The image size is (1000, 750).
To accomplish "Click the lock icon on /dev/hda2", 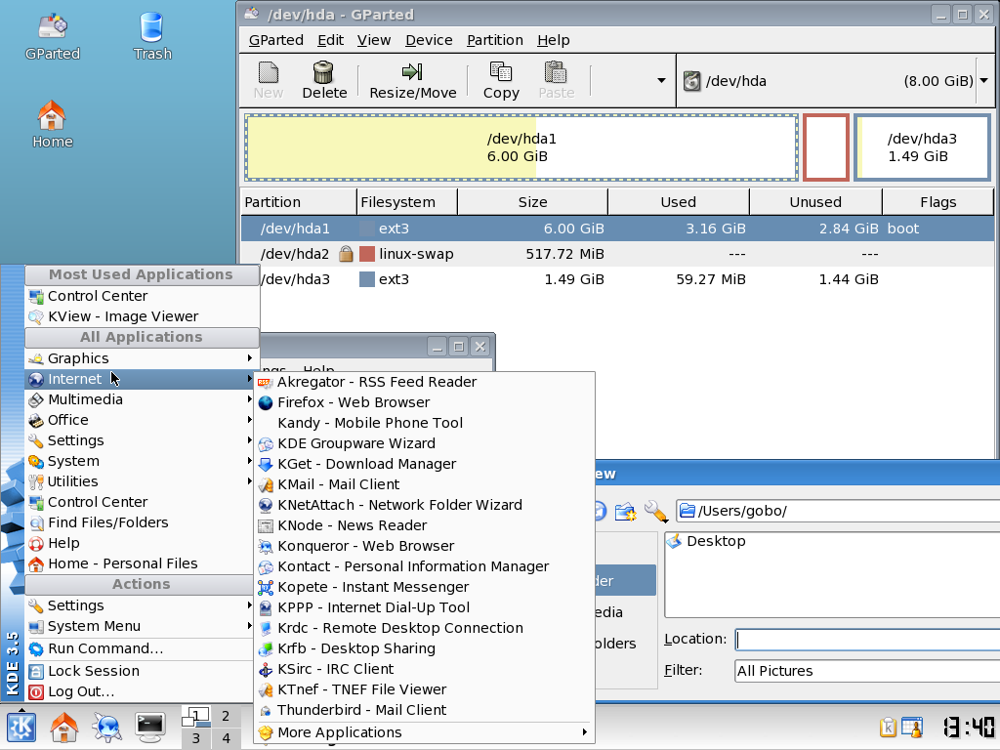I will (x=346, y=254).
